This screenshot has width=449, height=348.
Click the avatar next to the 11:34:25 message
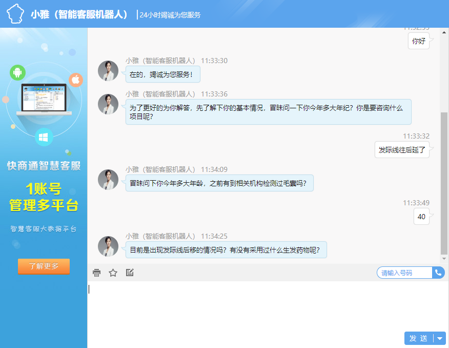click(108, 246)
